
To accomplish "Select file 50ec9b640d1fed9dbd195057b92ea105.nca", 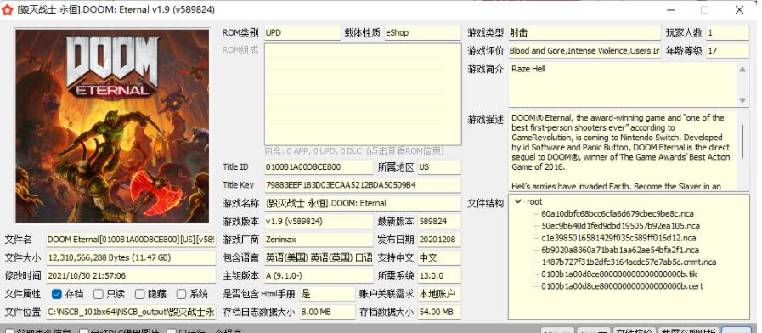I will (x=620, y=226).
